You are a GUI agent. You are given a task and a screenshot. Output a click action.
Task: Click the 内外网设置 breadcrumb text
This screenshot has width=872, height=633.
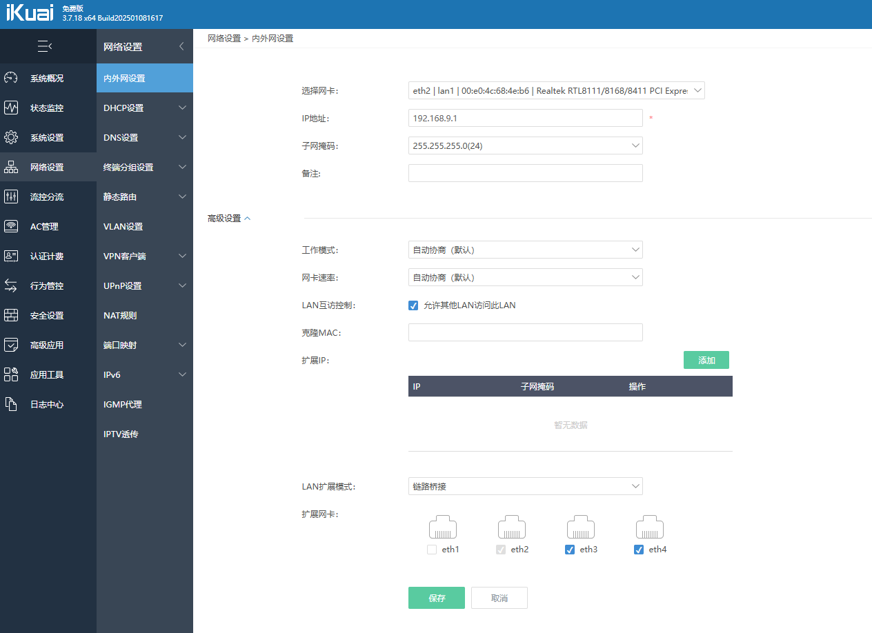pos(272,39)
